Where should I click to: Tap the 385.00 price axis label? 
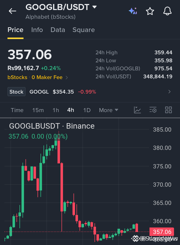(x=162, y=130)
